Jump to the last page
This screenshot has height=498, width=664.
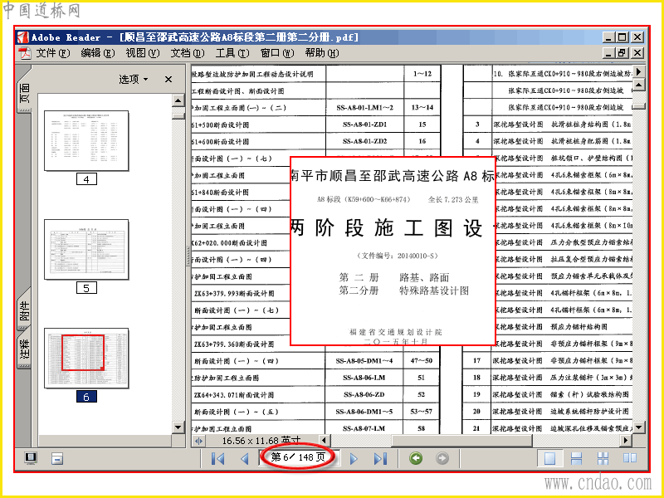pyautogui.click(x=380, y=458)
